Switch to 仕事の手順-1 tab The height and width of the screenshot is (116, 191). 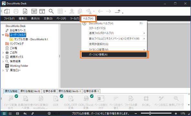point(91,91)
